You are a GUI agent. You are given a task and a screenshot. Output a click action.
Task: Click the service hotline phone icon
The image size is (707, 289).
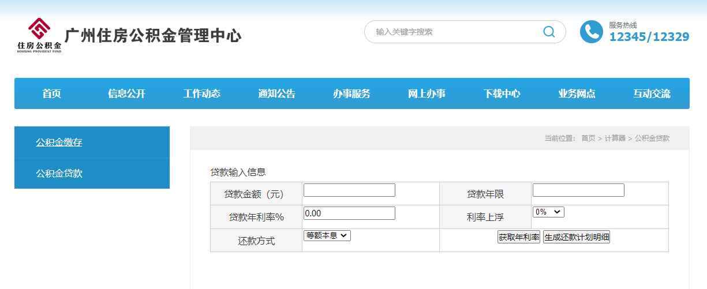(x=591, y=32)
